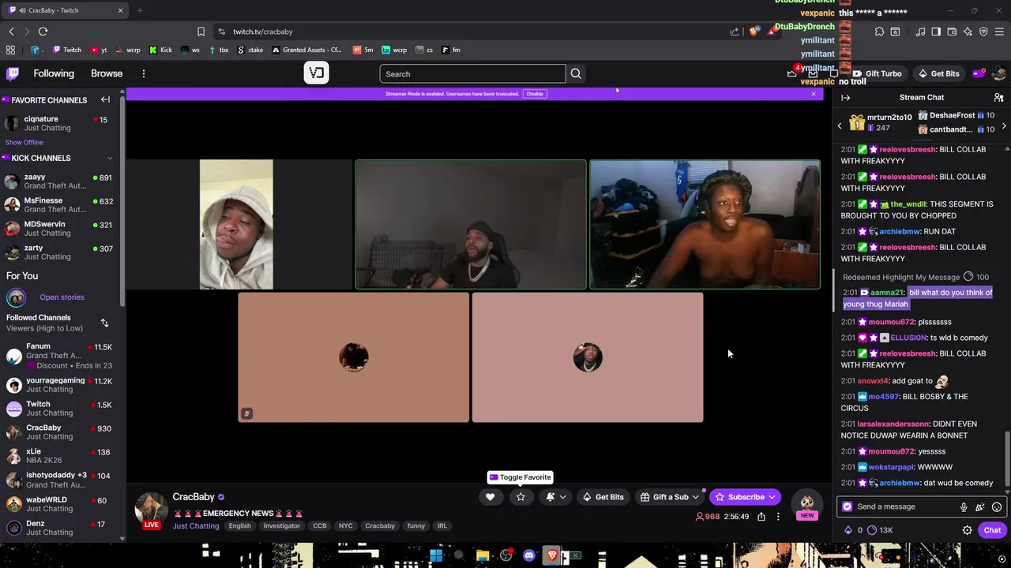Open the Browse tab

pos(107,73)
